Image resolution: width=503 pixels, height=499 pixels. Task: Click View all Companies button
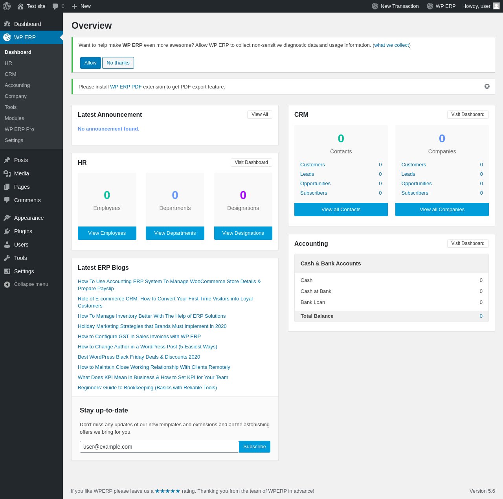tap(442, 210)
